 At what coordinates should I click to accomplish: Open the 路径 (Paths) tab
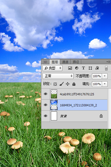point(76,62)
